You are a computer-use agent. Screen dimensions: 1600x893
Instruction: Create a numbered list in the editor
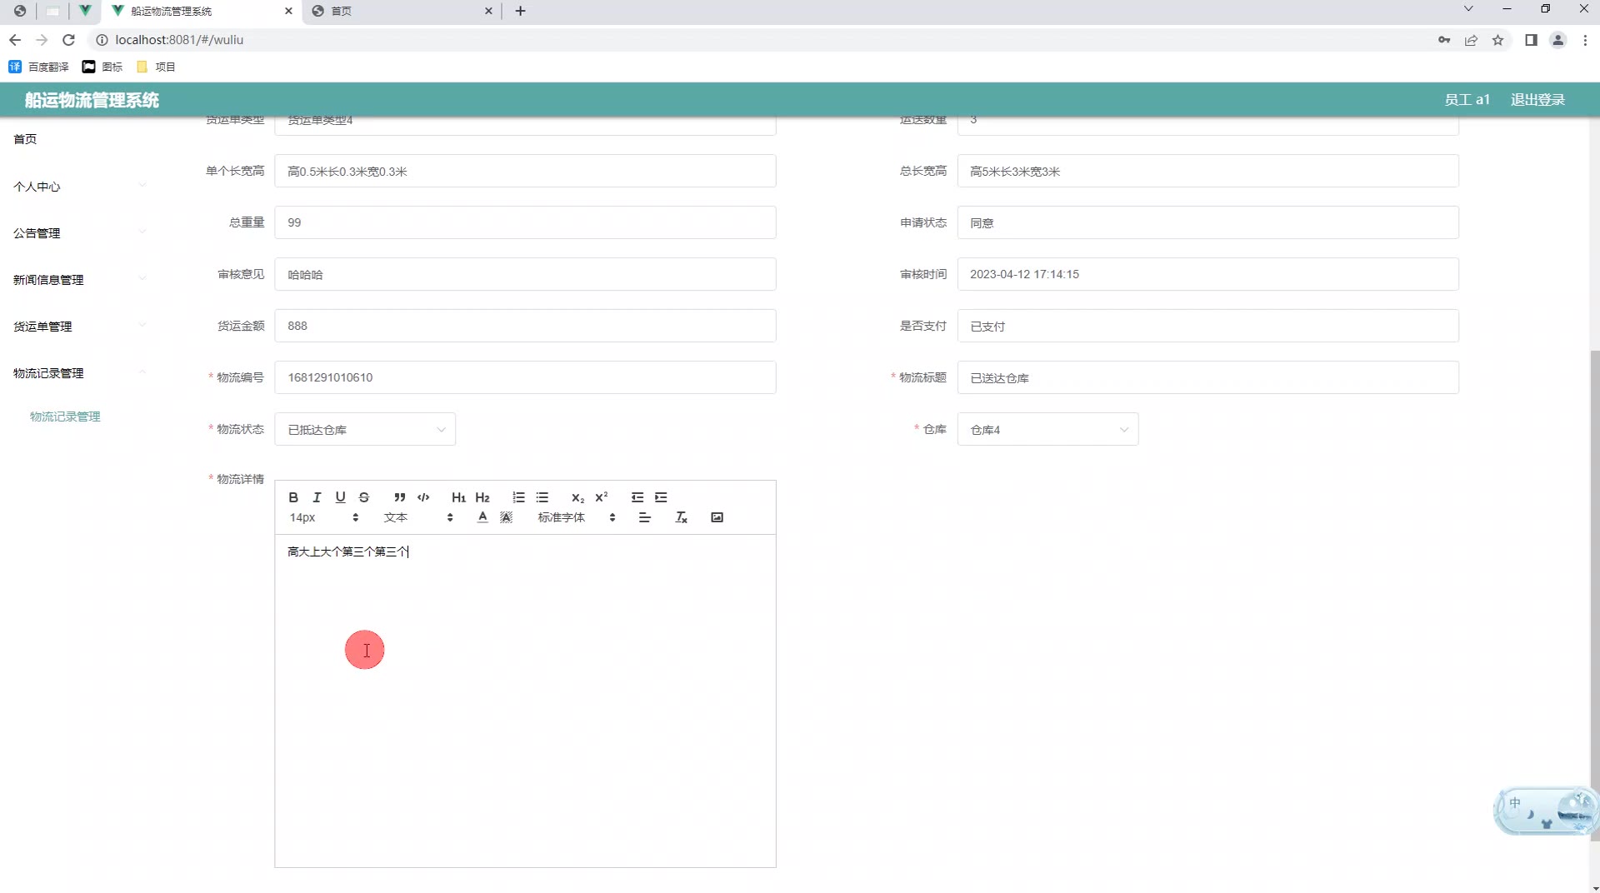[518, 497]
